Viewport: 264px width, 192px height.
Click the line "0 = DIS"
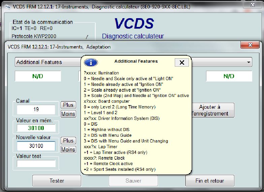(91, 124)
